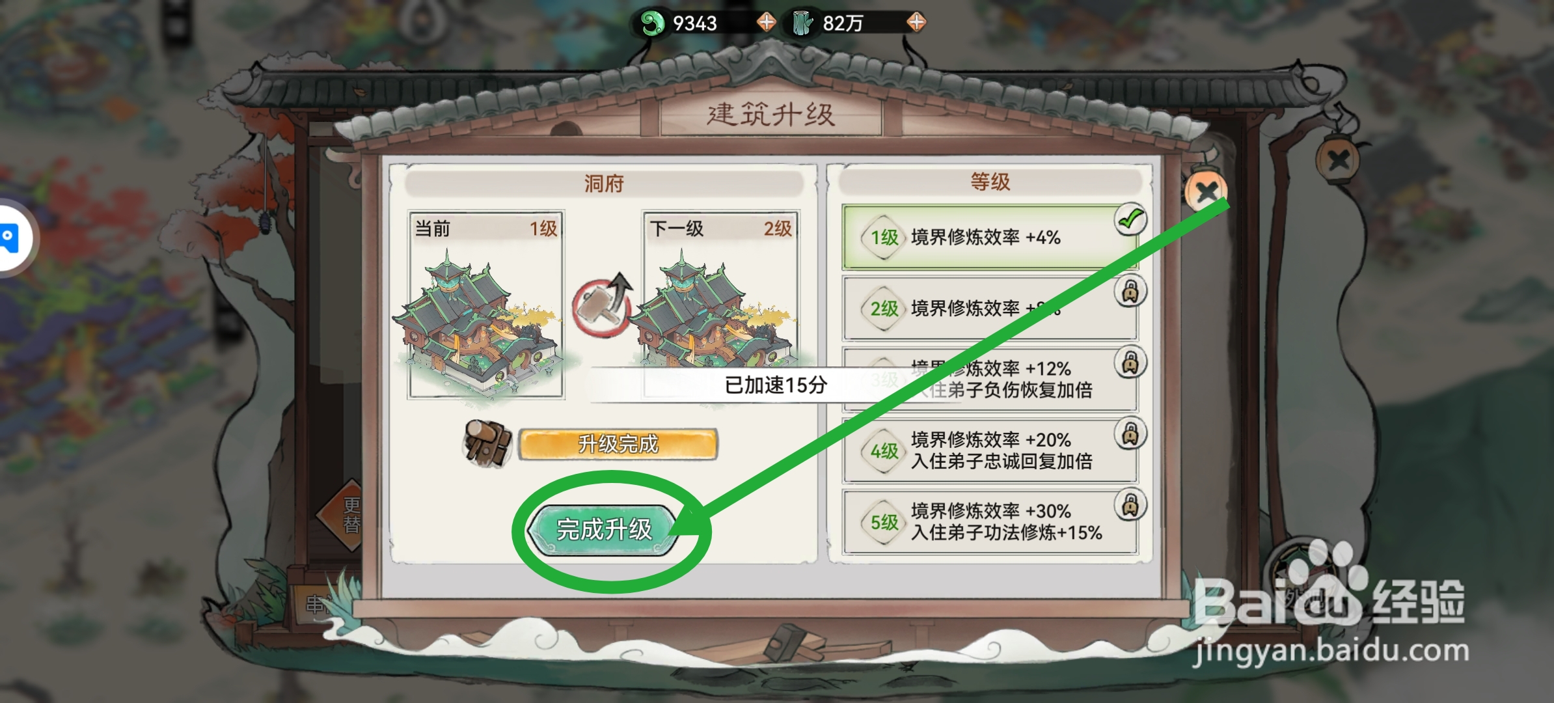
Task: Select the 5级 level row
Action: (989, 522)
